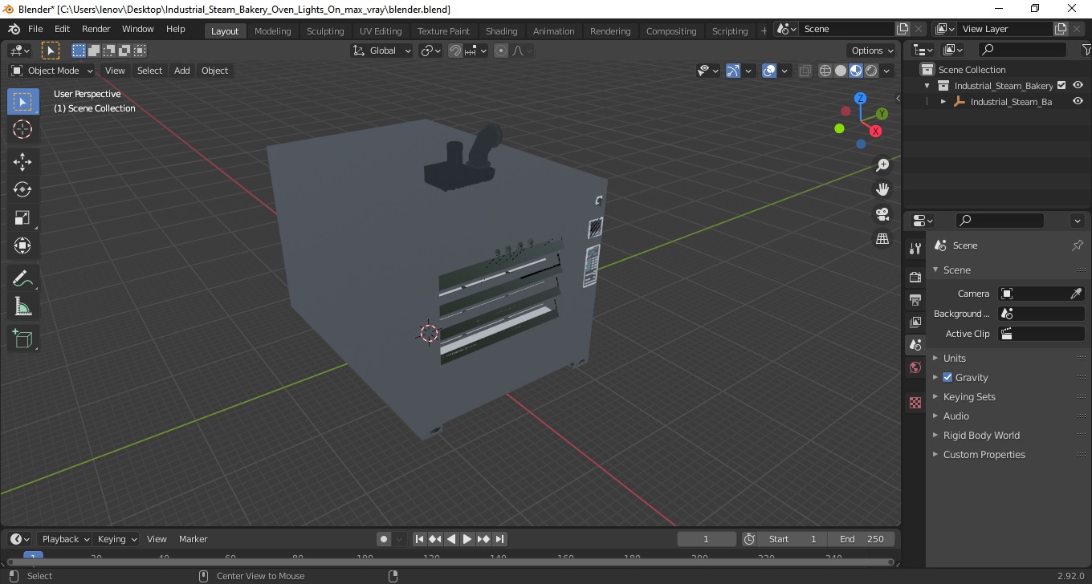Viewport: 1092px width, 584px height.
Task: Toggle viewport overlays display
Action: coord(769,71)
